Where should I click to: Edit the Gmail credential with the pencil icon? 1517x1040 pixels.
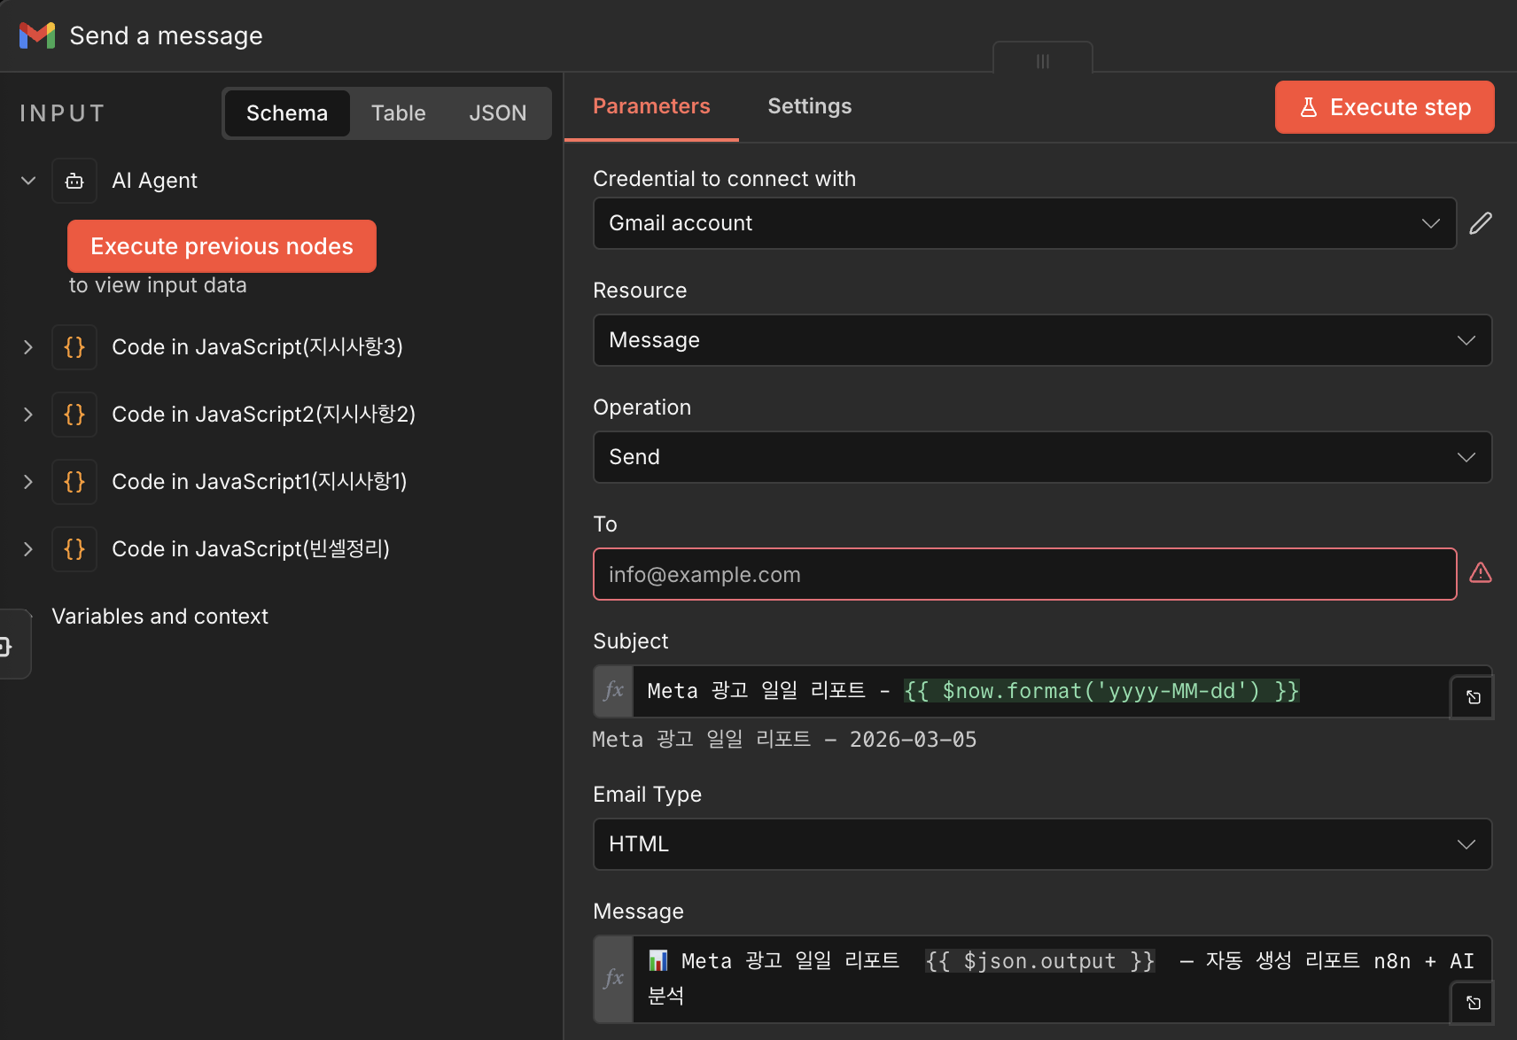click(1481, 223)
